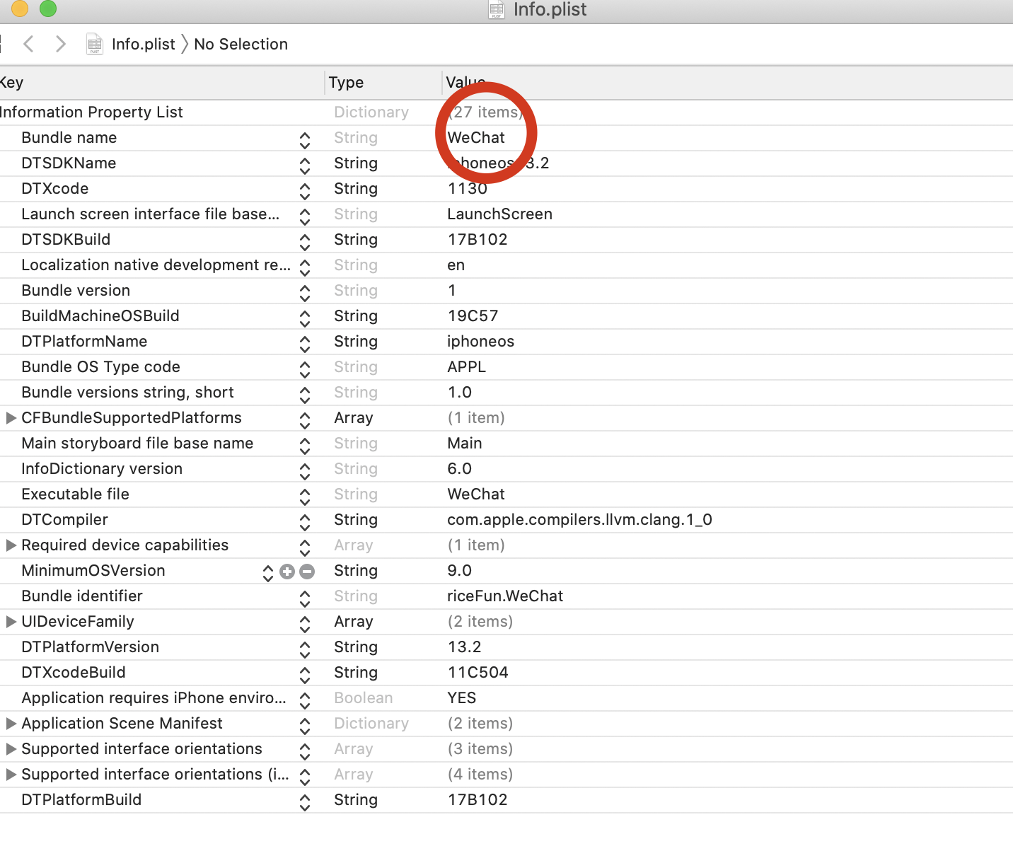This screenshot has height=863, width=1013.
Task: Select Bundle versions string, short key
Action: click(127, 393)
